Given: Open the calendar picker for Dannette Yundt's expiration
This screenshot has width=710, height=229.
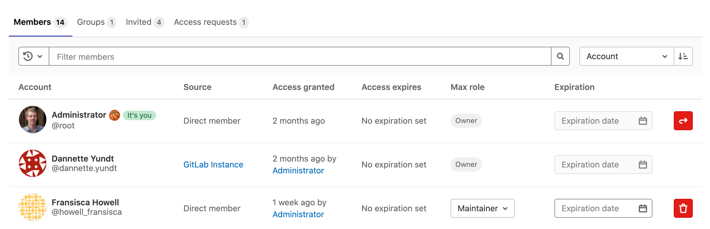Looking at the screenshot, I should pyautogui.click(x=643, y=165).
